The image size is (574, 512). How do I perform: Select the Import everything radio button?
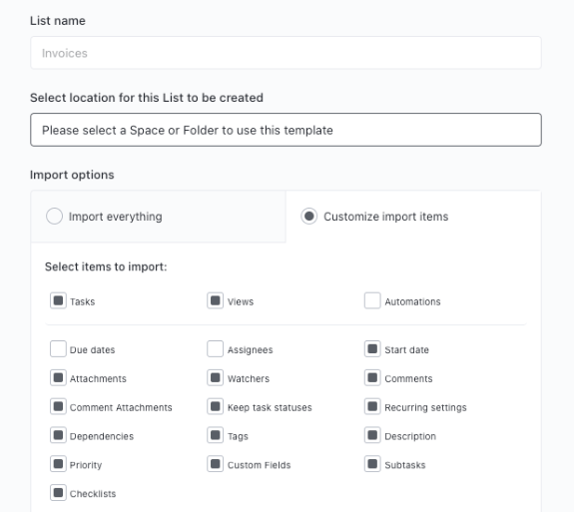click(x=54, y=216)
